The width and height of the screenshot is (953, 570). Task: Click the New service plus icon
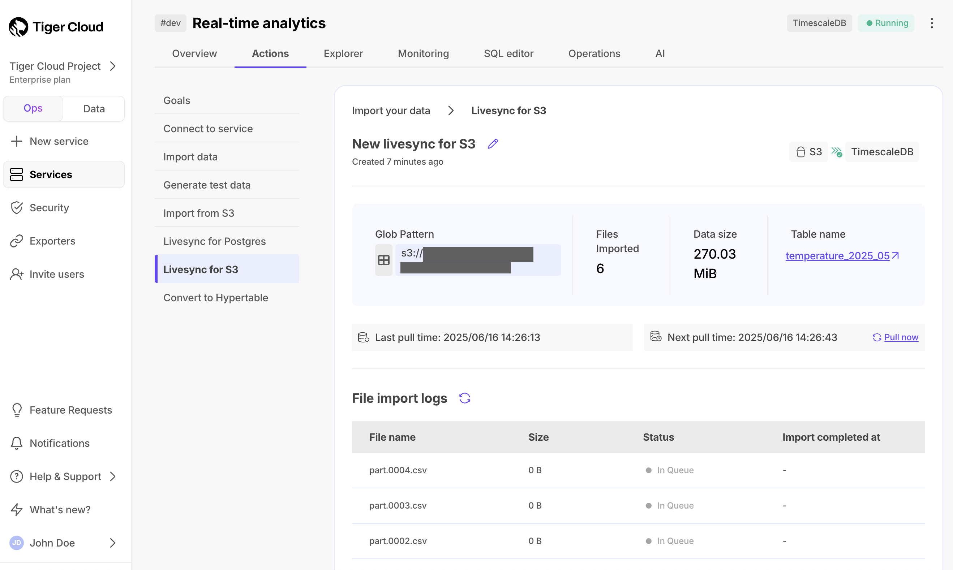pyautogui.click(x=17, y=141)
